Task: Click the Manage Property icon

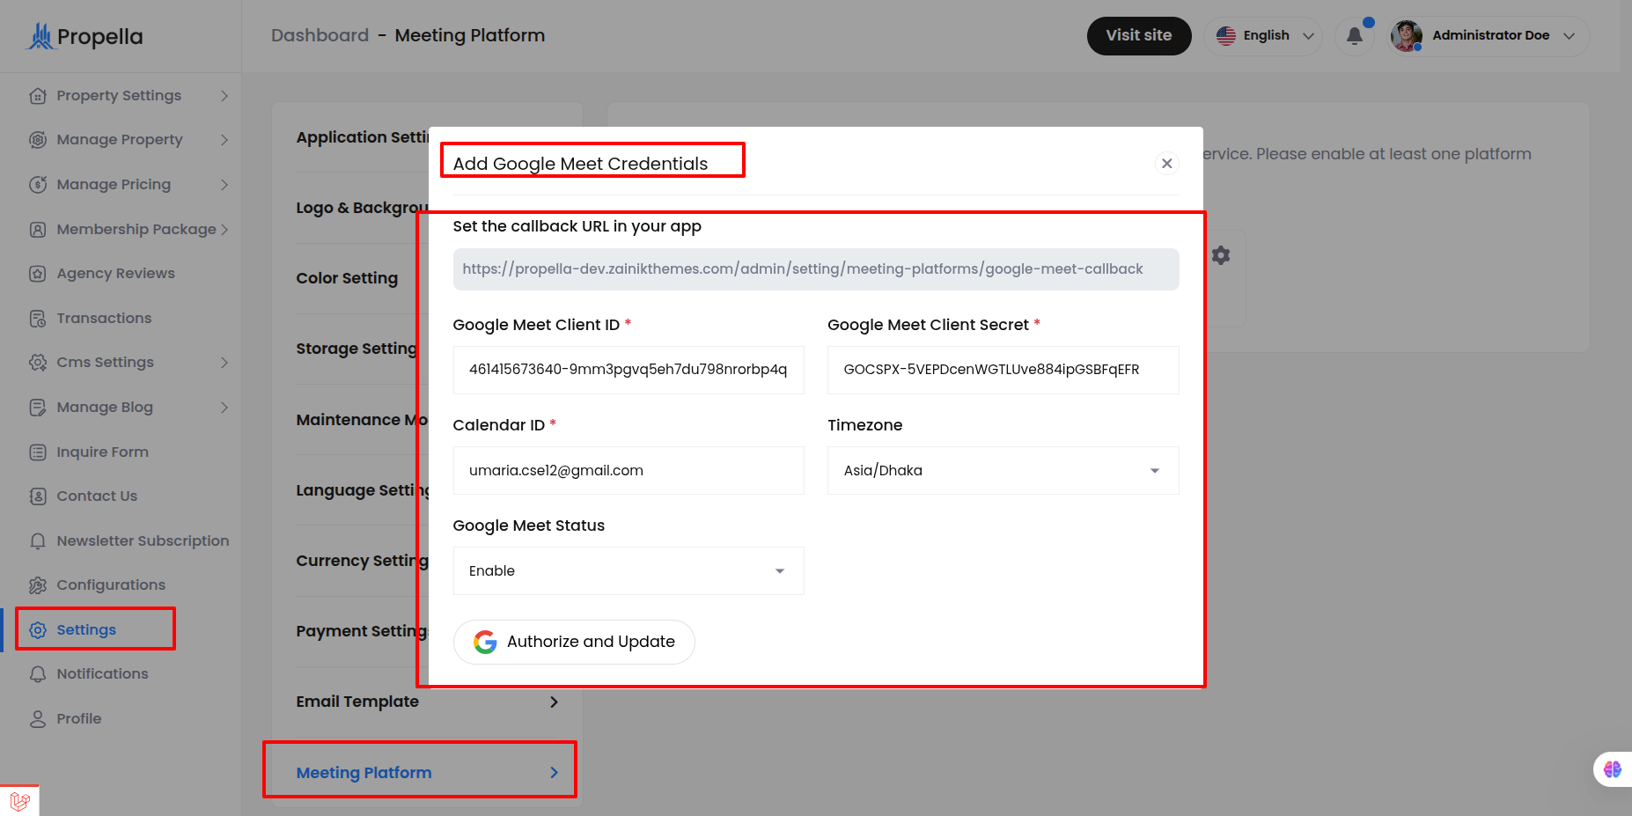Action: point(38,139)
